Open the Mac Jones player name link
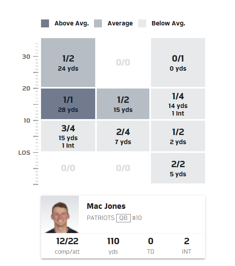 106,206
